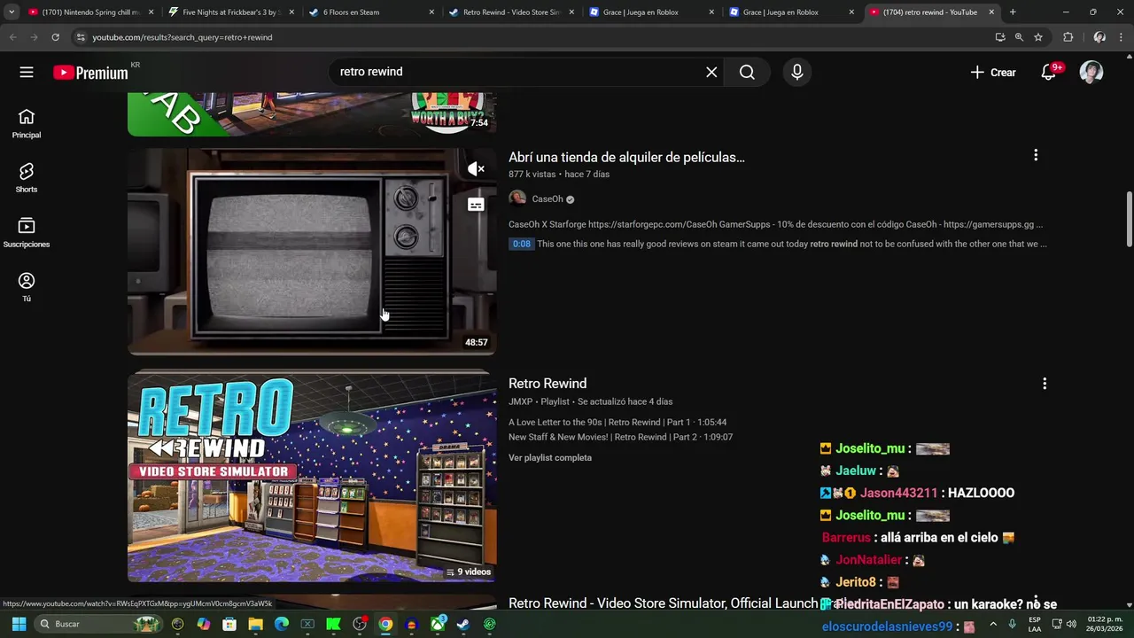
Task: Unmute the CaseOh video preview
Action: point(476,168)
